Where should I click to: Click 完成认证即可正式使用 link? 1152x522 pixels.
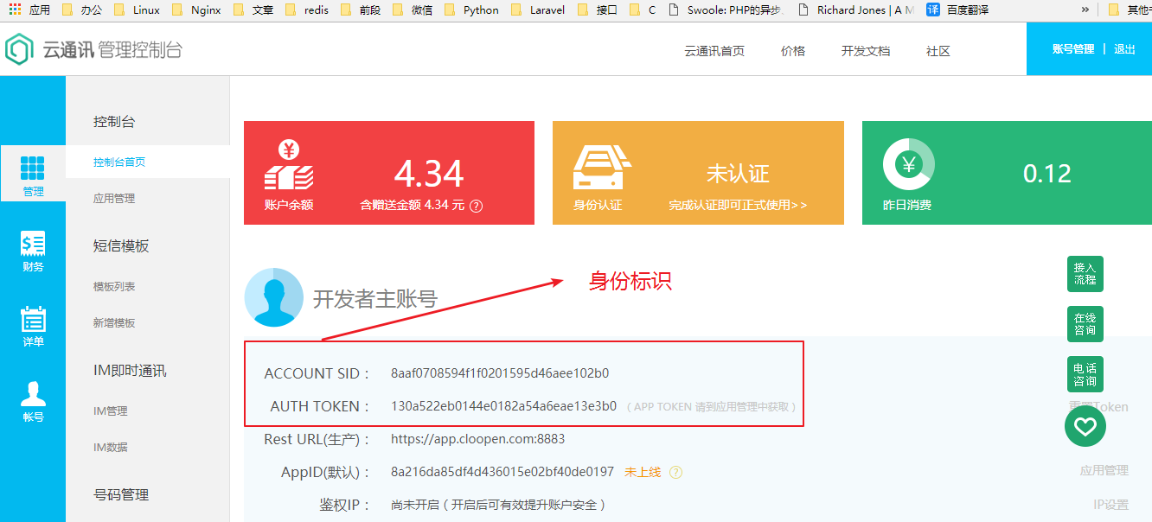738,206
